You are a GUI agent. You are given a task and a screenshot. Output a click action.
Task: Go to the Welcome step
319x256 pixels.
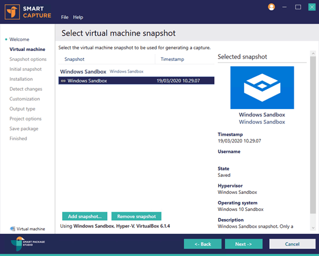(x=19, y=39)
